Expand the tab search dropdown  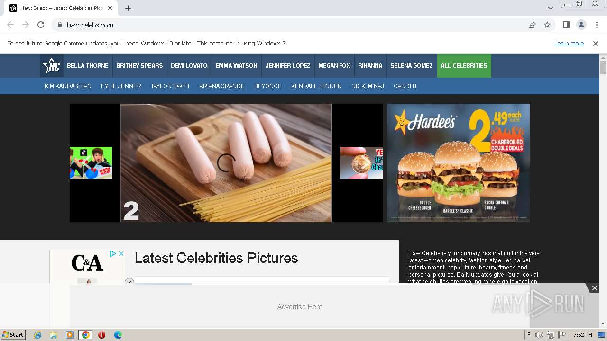pos(550,8)
